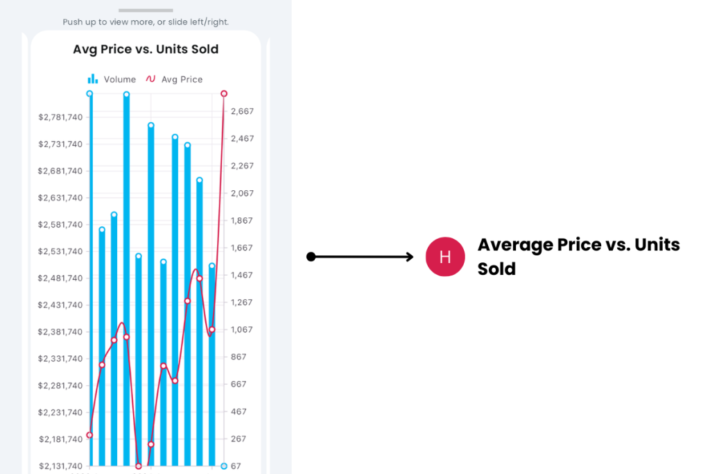The height and width of the screenshot is (474, 710).
Task: Click the Avg Price curve legend icon
Action: (x=150, y=79)
